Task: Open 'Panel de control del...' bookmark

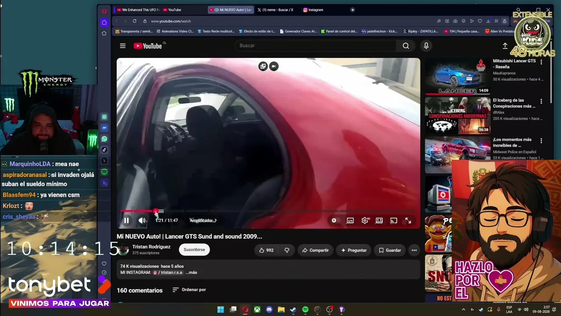Action: pyautogui.click(x=339, y=32)
